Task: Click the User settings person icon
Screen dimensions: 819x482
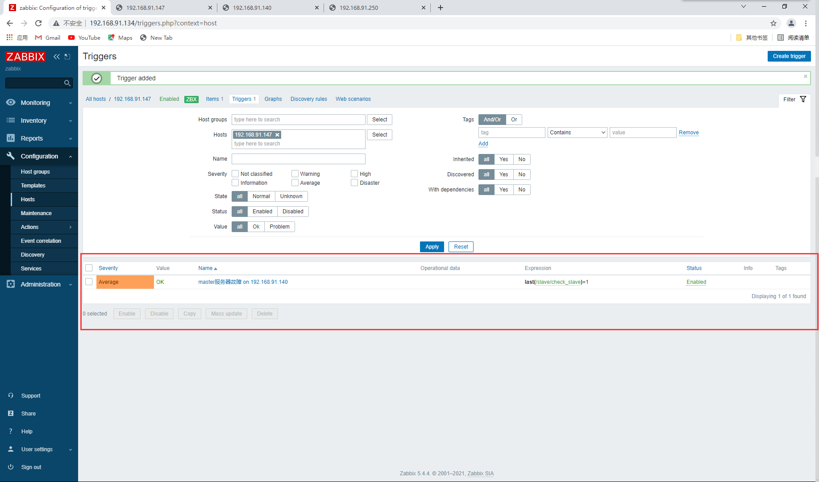Action: (11, 449)
